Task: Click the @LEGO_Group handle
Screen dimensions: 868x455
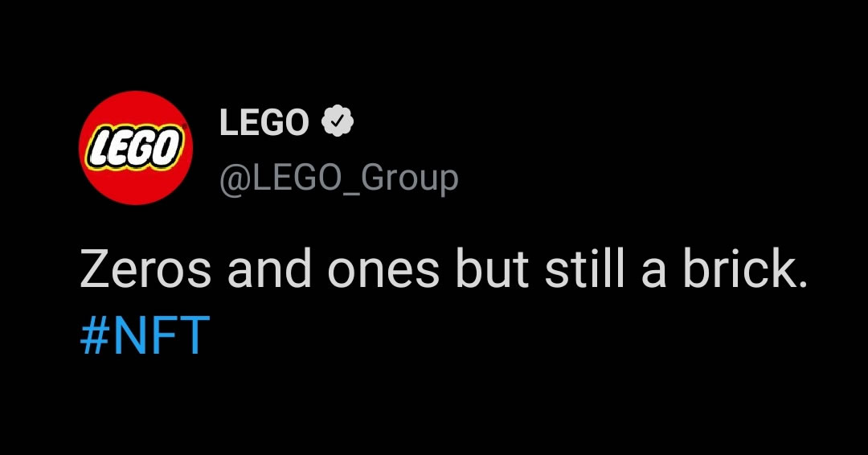Action: pyautogui.click(x=338, y=177)
